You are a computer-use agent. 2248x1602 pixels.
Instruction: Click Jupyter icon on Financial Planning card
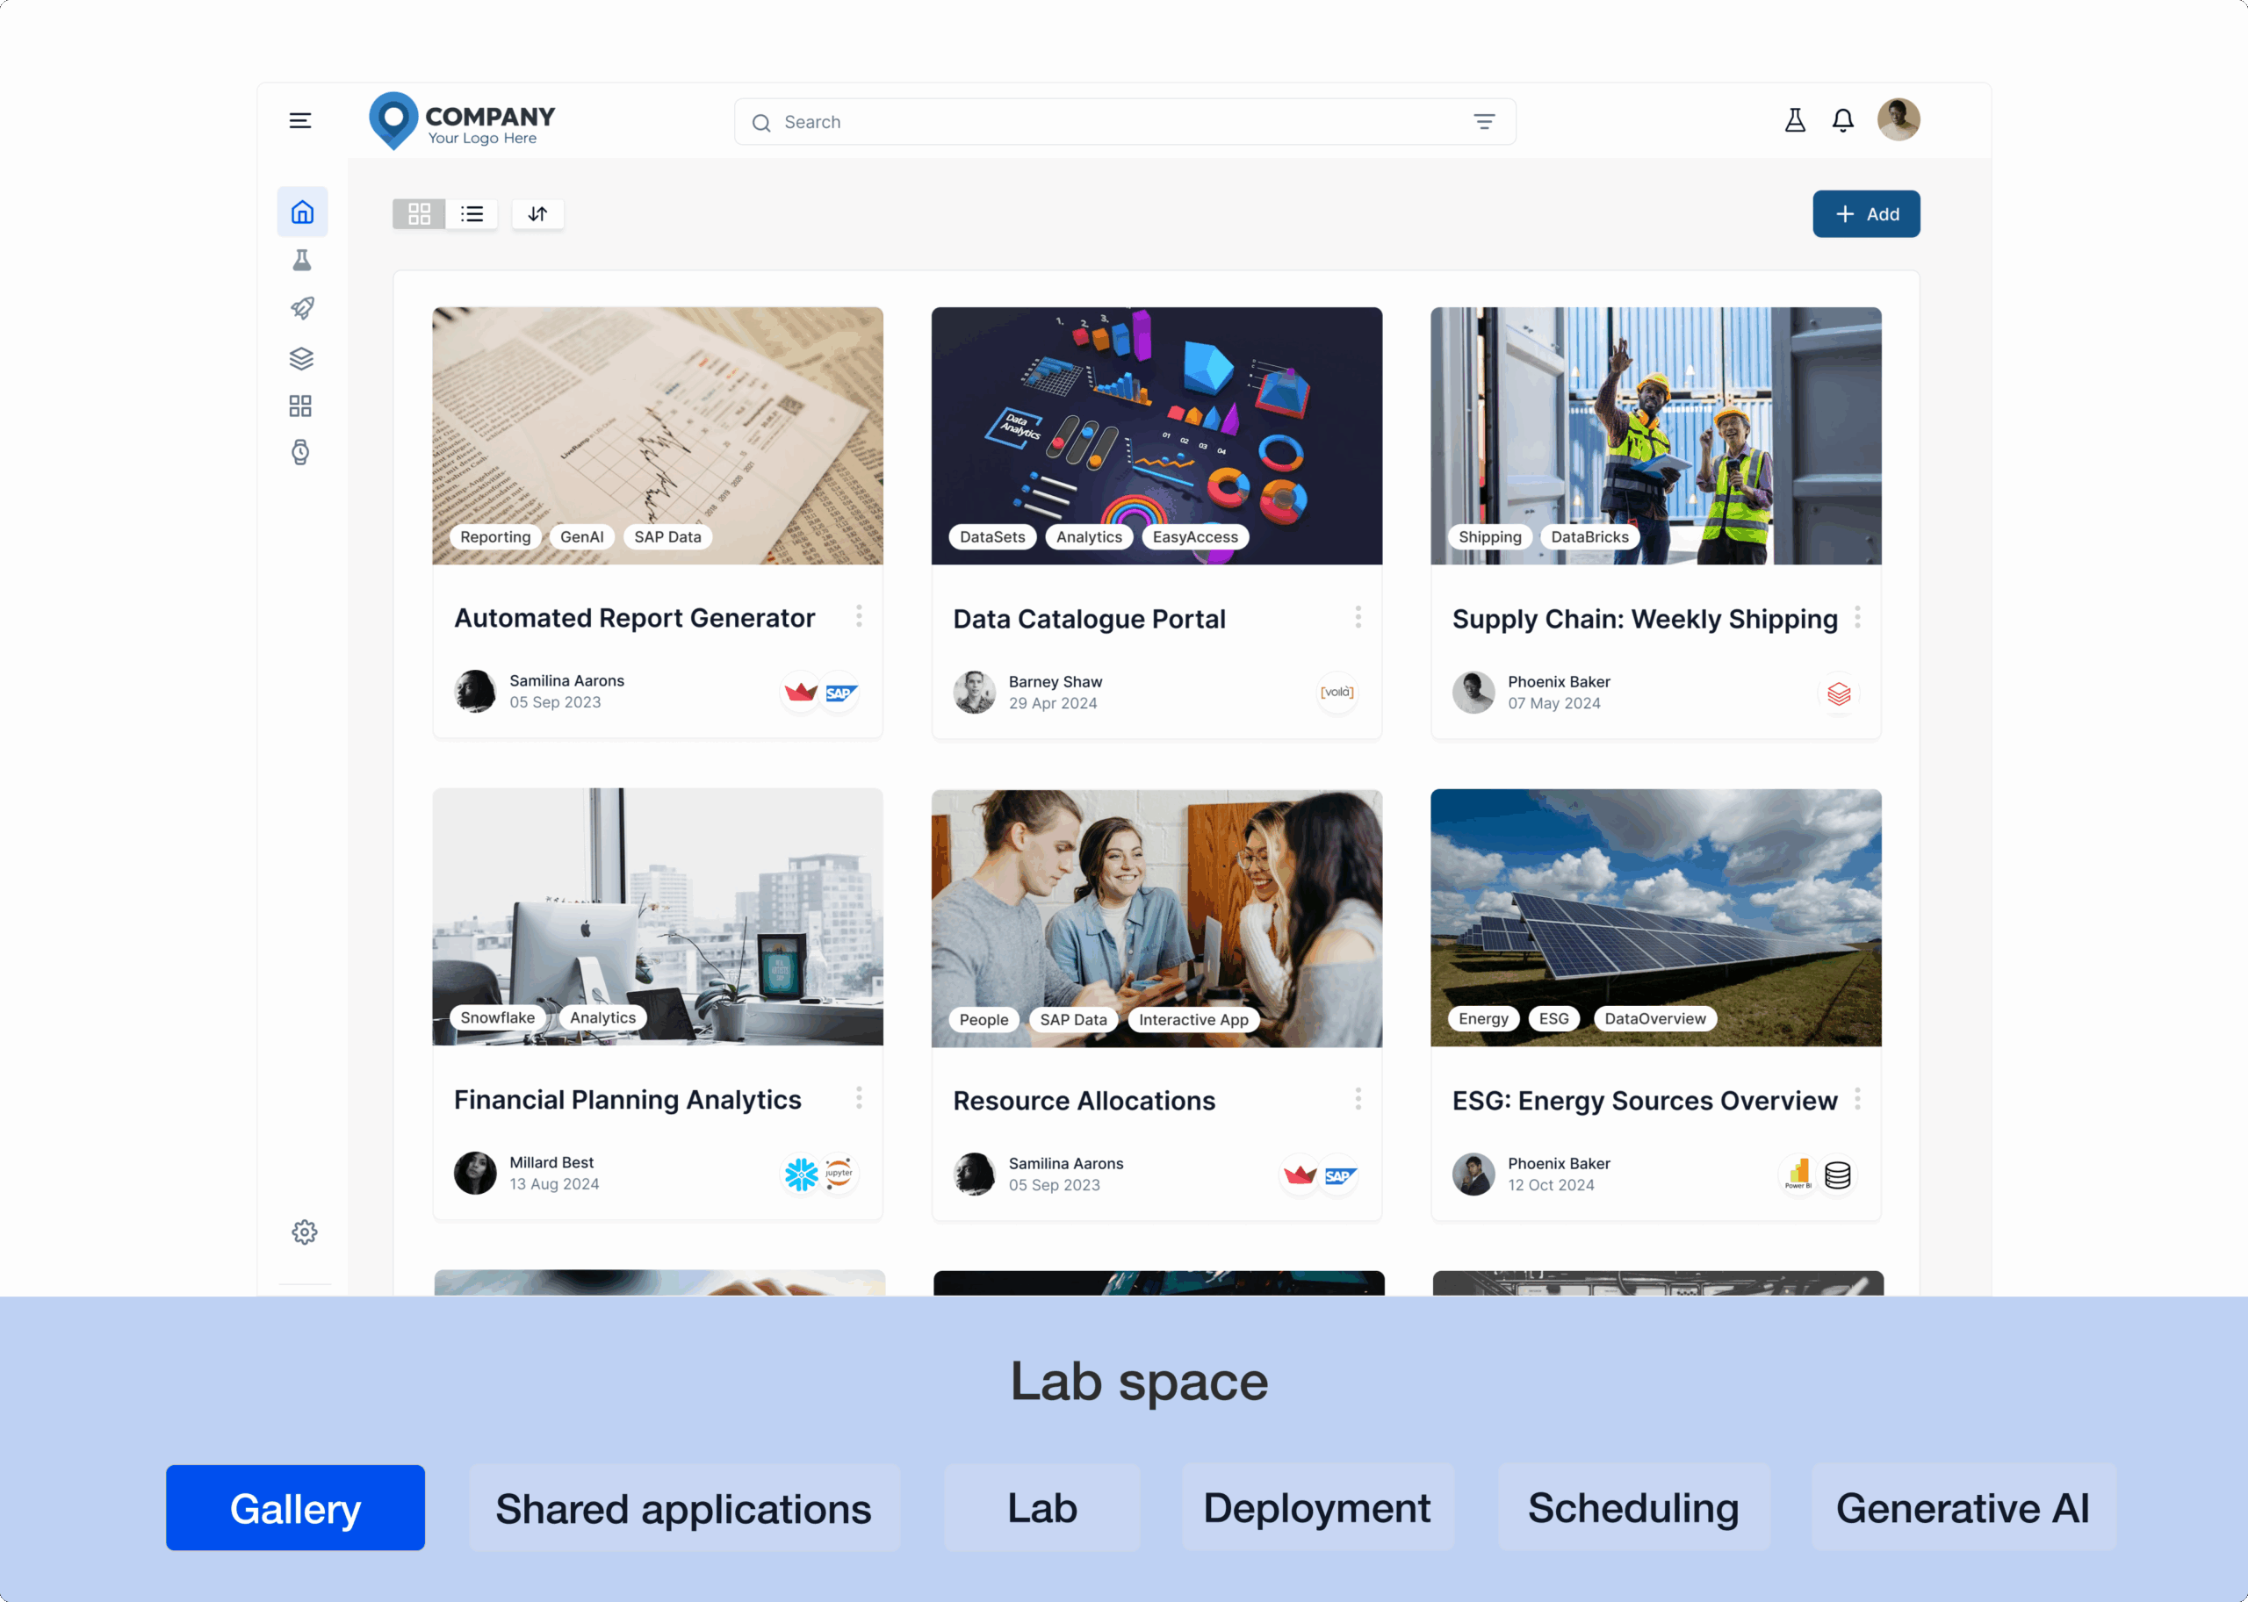click(x=839, y=1174)
